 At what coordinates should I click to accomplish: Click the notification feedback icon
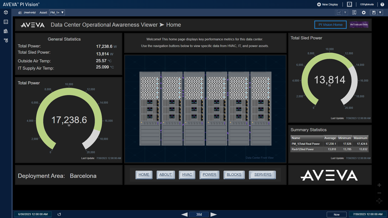(x=350, y=4)
